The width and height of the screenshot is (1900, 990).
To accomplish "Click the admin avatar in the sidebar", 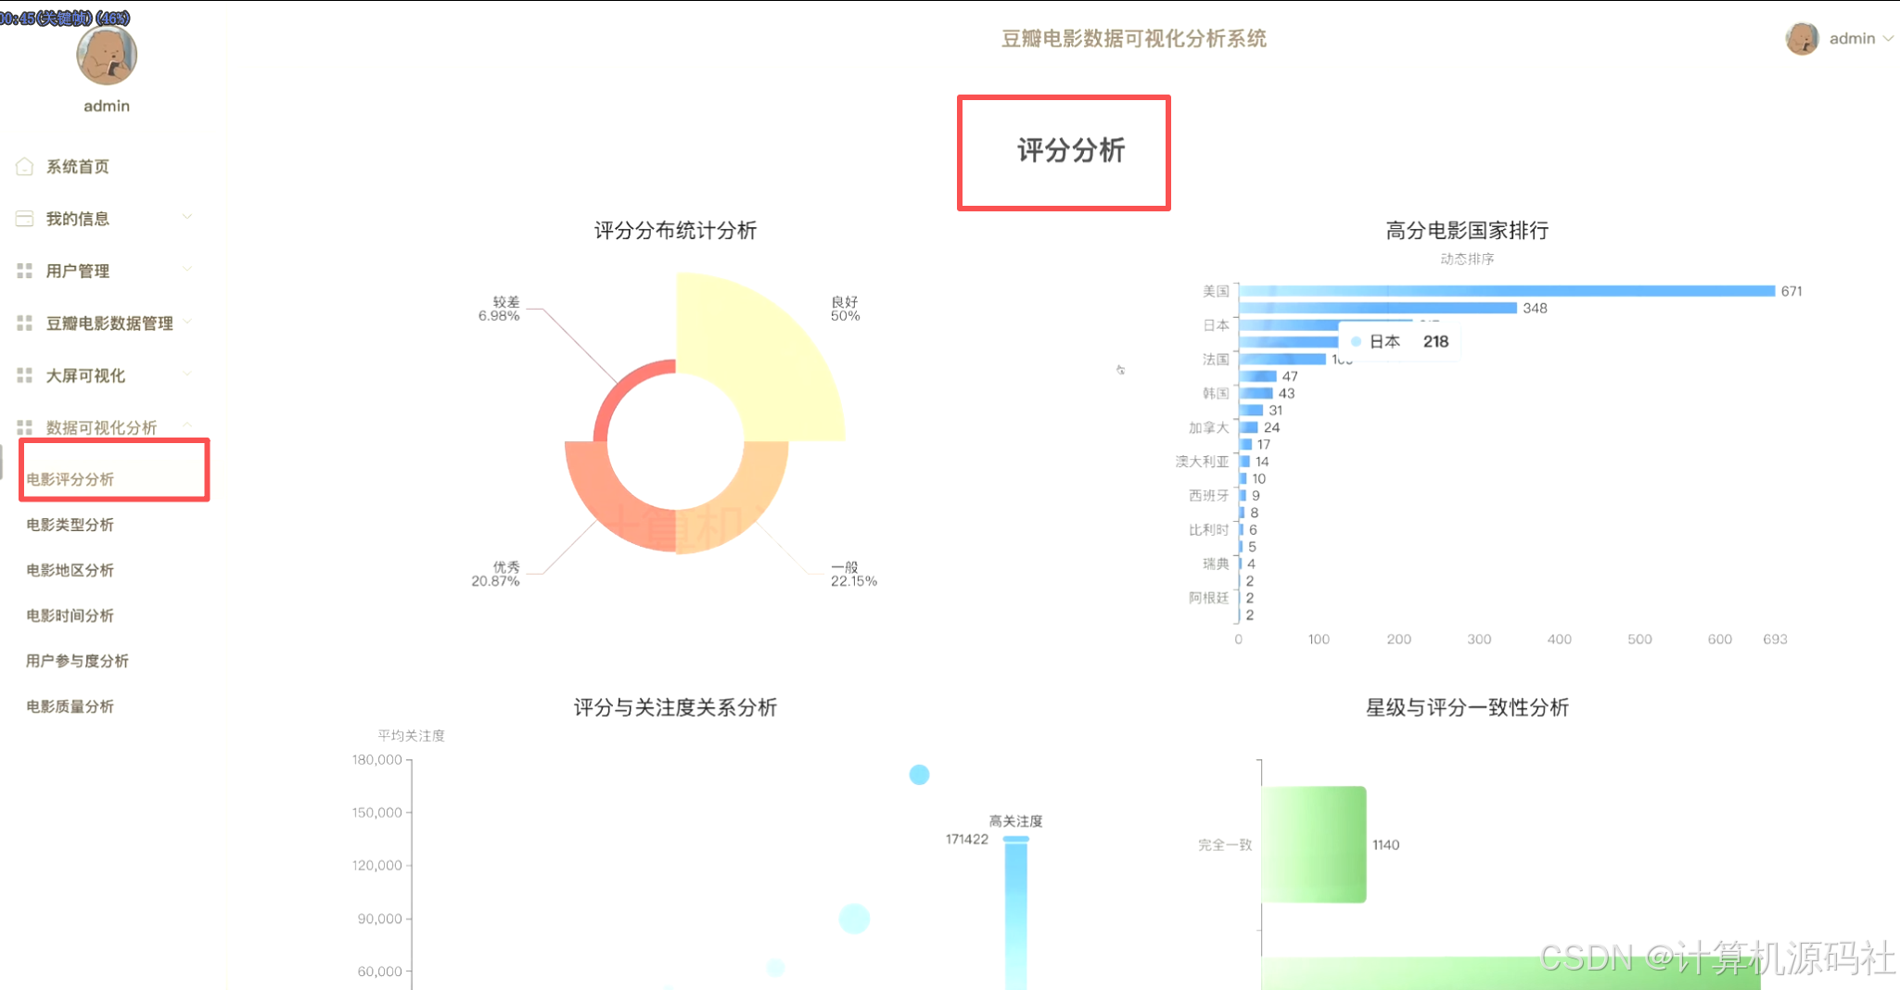I will pos(106,56).
